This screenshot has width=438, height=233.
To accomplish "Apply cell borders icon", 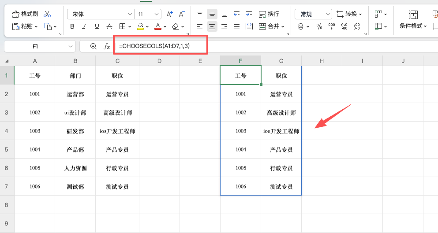I will [122, 26].
